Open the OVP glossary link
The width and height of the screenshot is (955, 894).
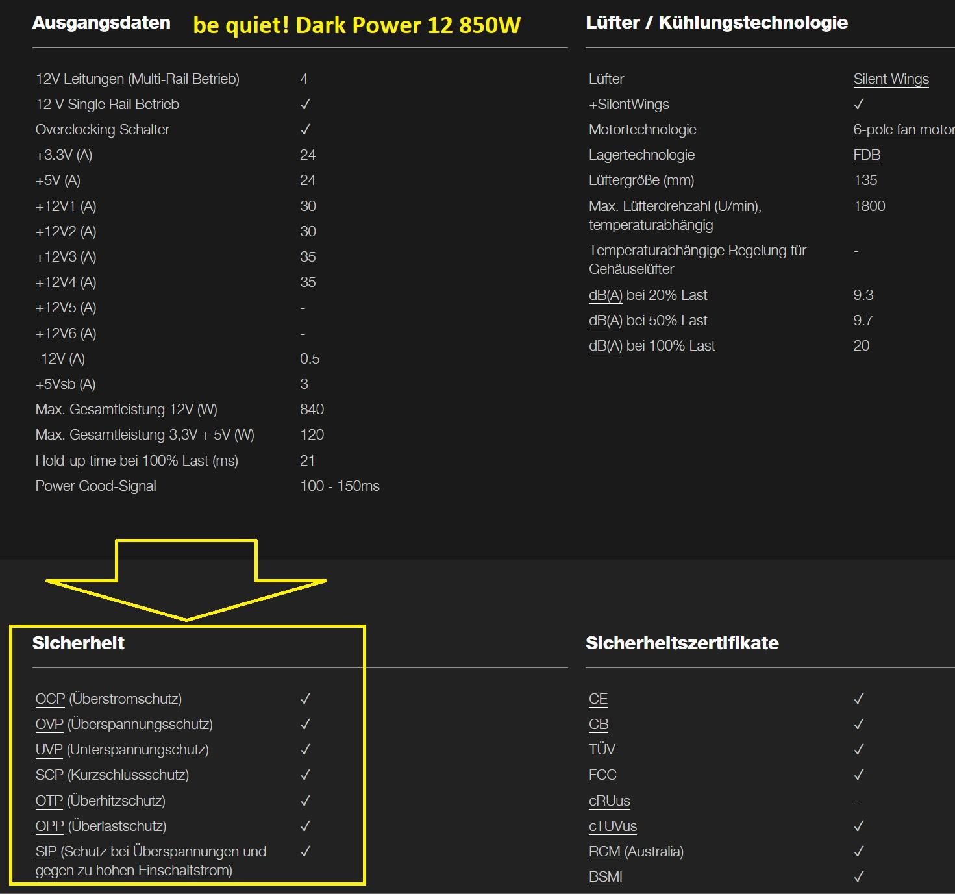(49, 725)
